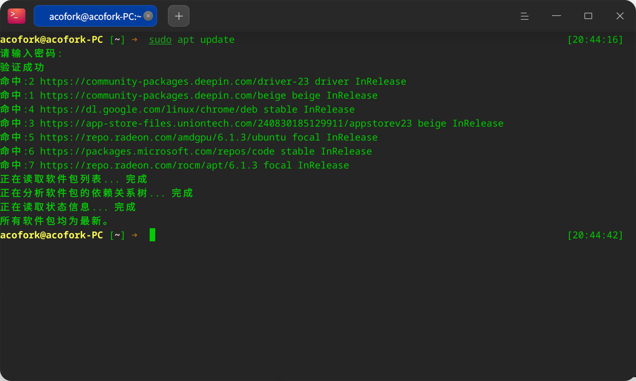The image size is (636, 381).
Task: Click the community-packages beige URL
Action: click(163, 96)
